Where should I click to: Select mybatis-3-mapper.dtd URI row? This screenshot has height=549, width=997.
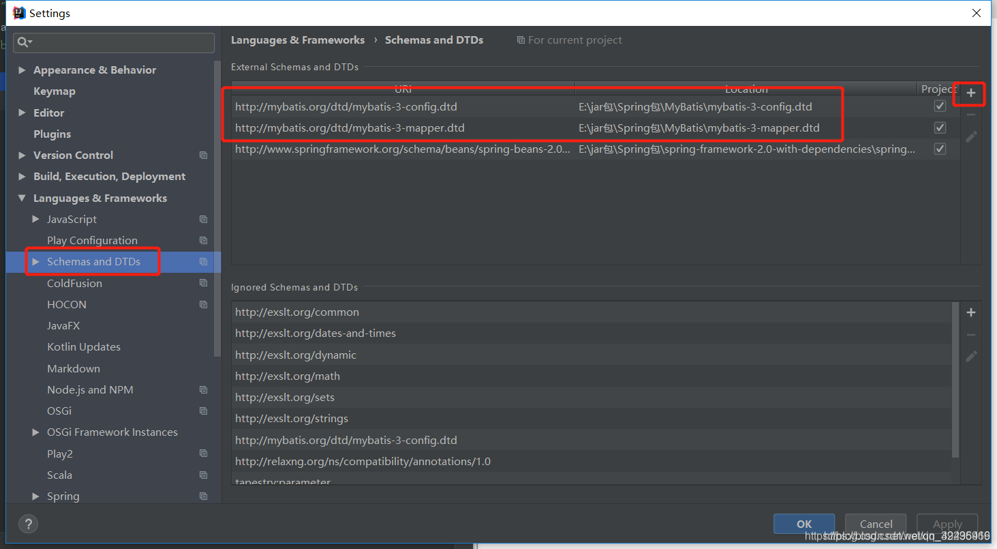pos(403,128)
